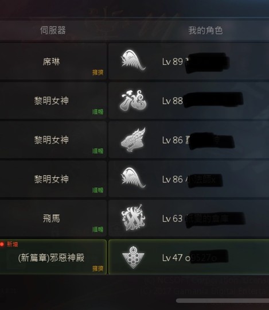The height and width of the screenshot is (310, 269).
Task: Select the swirling cloud class icon beside Lv 88
Action: click(x=133, y=100)
